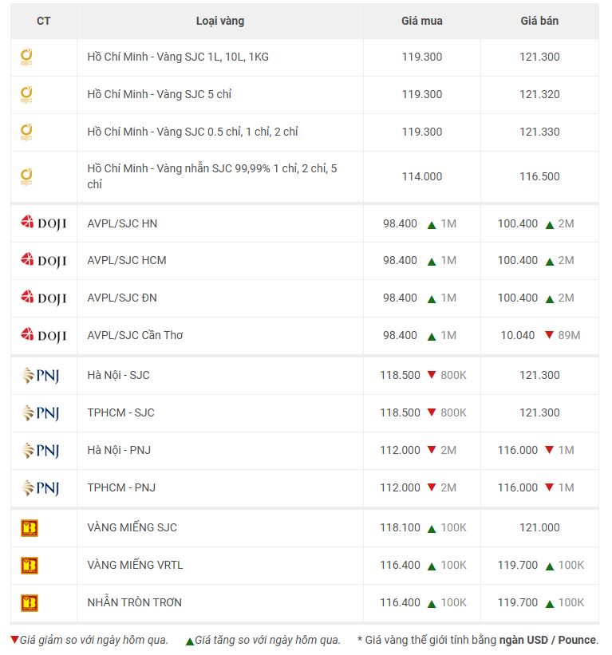Screen dimensions: 612x655
Task: Select Hà Nội - SJC gold type
Action: coord(118,375)
